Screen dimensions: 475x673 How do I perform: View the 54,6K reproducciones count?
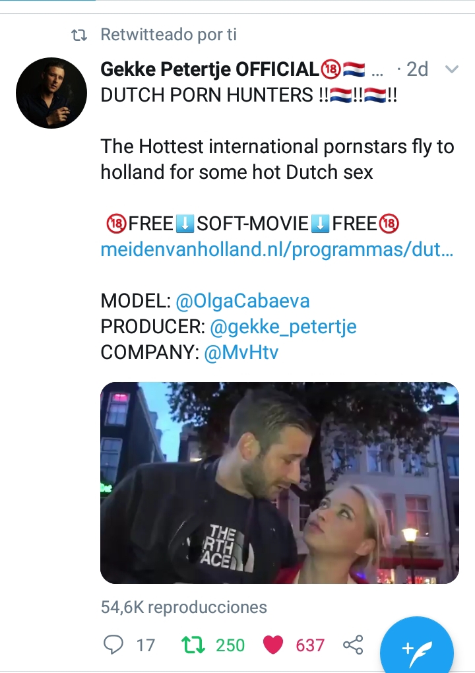coord(183,607)
